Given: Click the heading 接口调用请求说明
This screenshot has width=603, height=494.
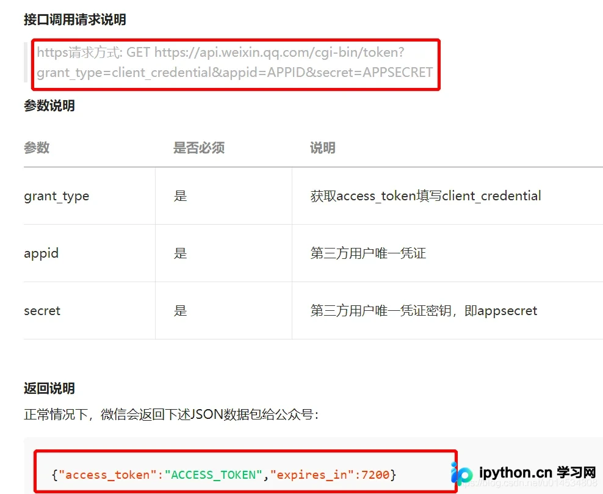Looking at the screenshot, I should click(x=75, y=20).
